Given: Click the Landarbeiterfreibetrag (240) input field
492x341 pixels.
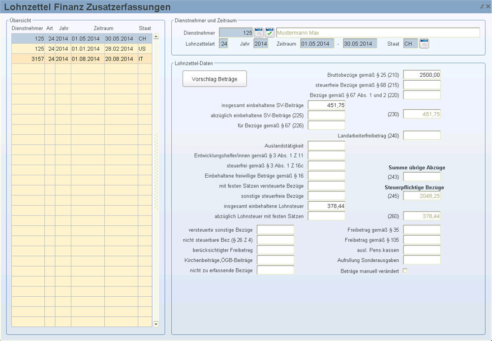Looking at the screenshot, I should tap(422, 135).
